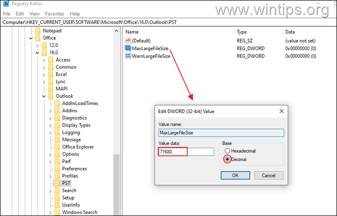Expand the Common key node
The width and height of the screenshot is (337, 216).
point(44,67)
